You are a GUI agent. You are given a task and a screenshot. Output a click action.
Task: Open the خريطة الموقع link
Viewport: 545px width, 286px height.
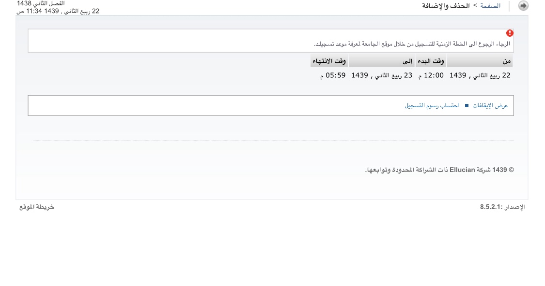(x=37, y=207)
